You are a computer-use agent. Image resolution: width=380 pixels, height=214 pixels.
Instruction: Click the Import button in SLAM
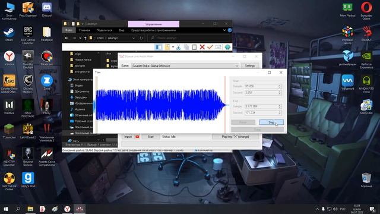[128, 137]
